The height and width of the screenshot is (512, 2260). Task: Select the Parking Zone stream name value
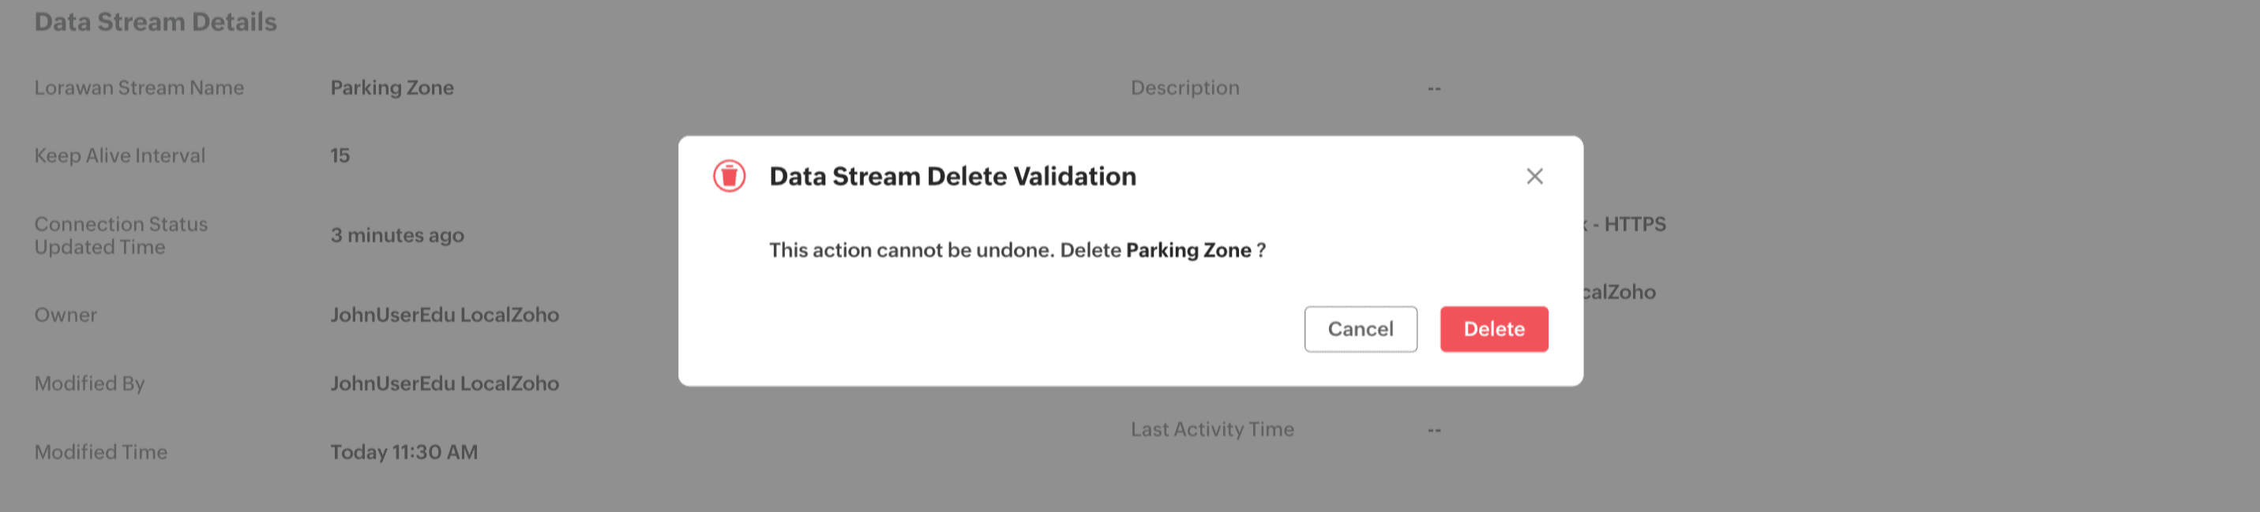click(392, 88)
